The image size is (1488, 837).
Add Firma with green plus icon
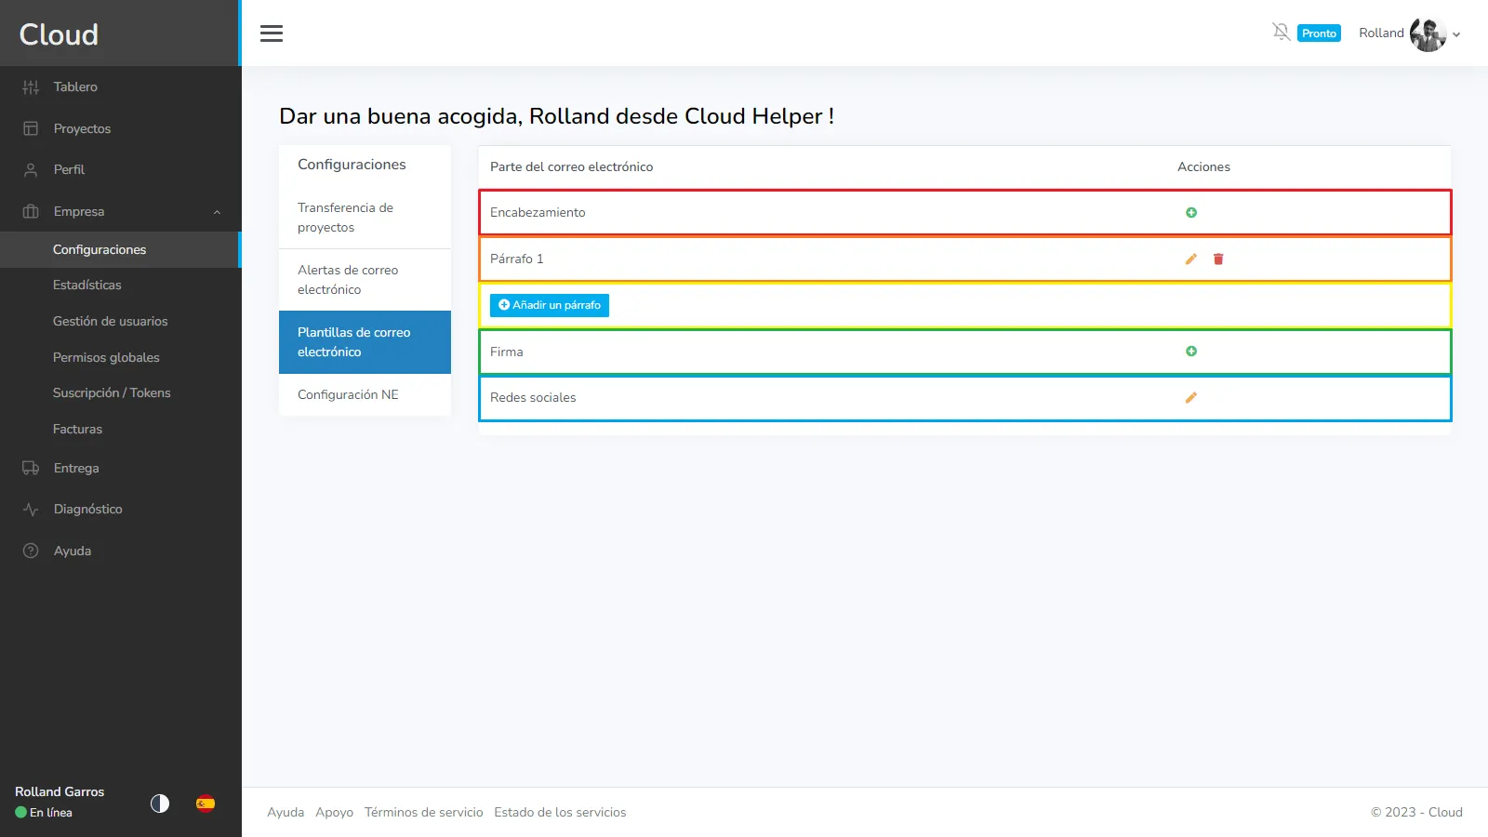pyautogui.click(x=1191, y=352)
